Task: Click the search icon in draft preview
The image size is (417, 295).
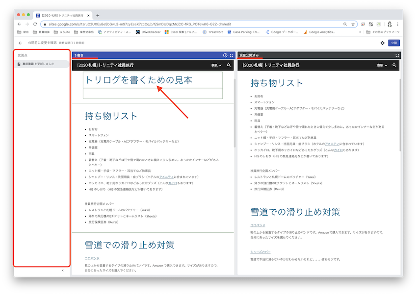Action: [229, 65]
